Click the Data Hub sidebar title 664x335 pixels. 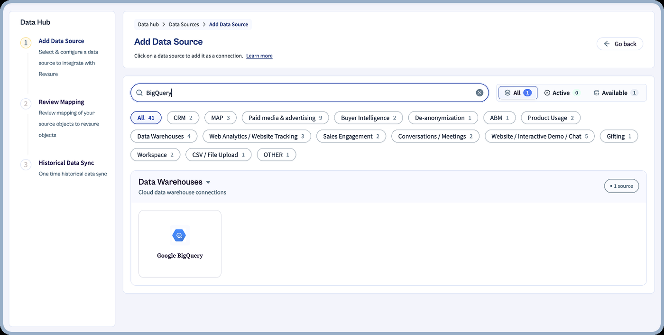(35, 22)
